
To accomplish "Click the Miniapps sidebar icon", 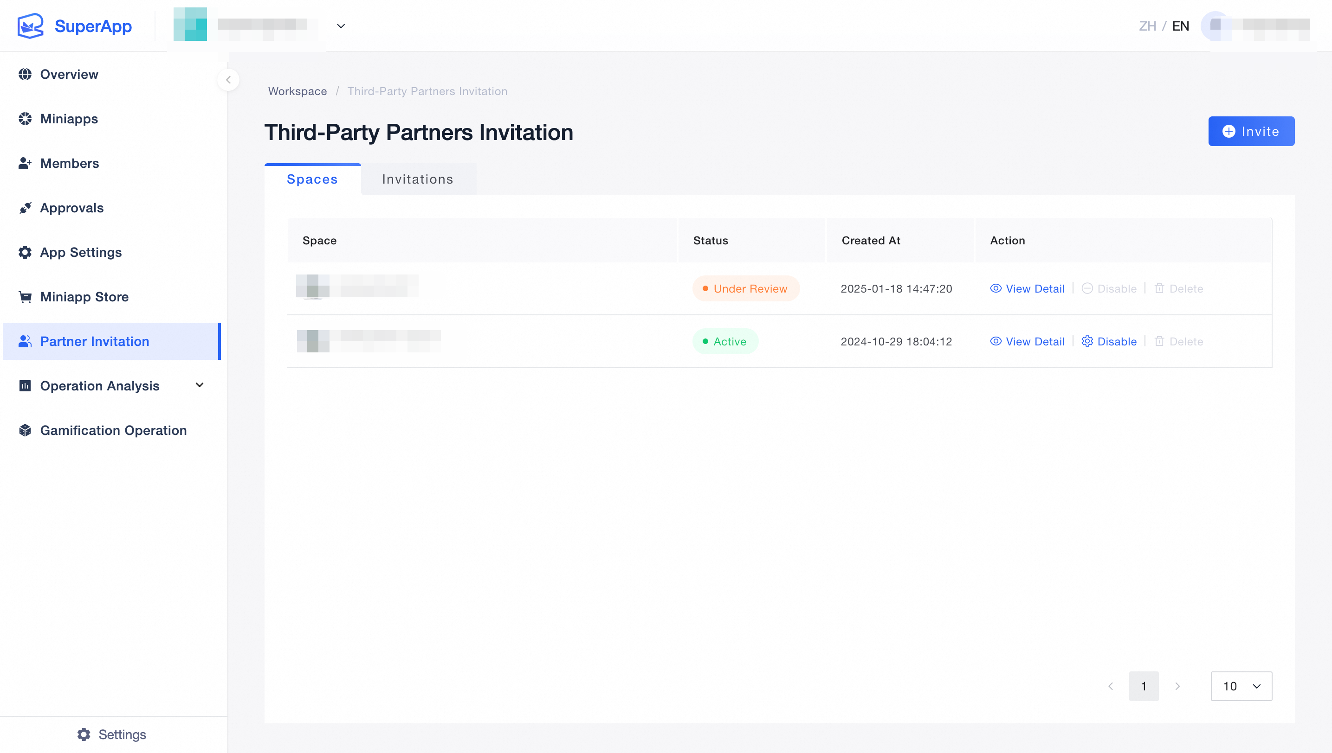I will coord(25,119).
